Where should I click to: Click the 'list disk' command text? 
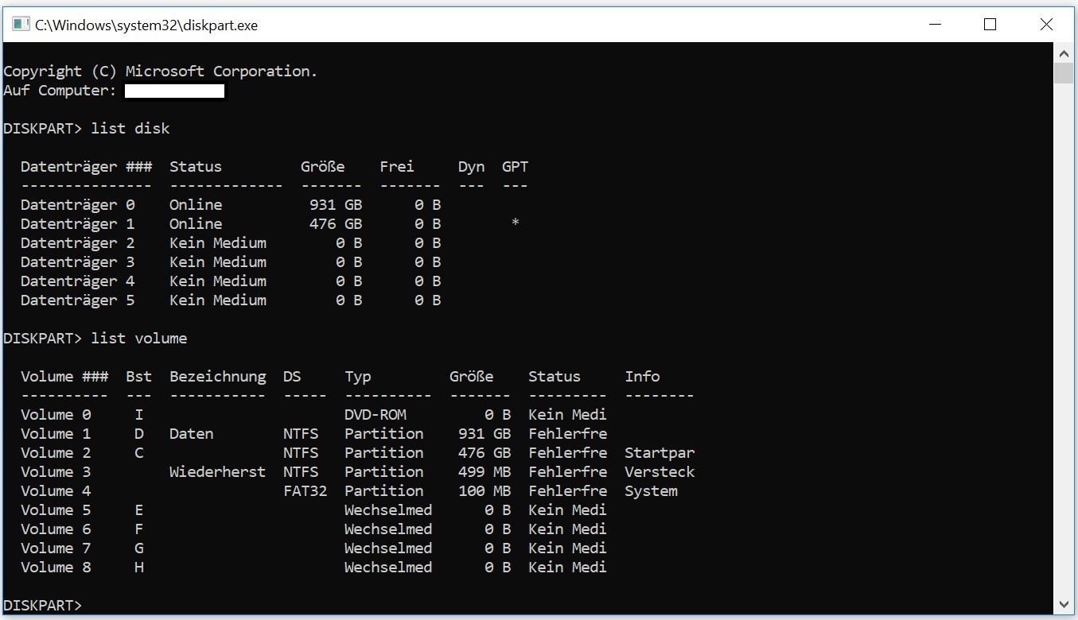click(130, 129)
